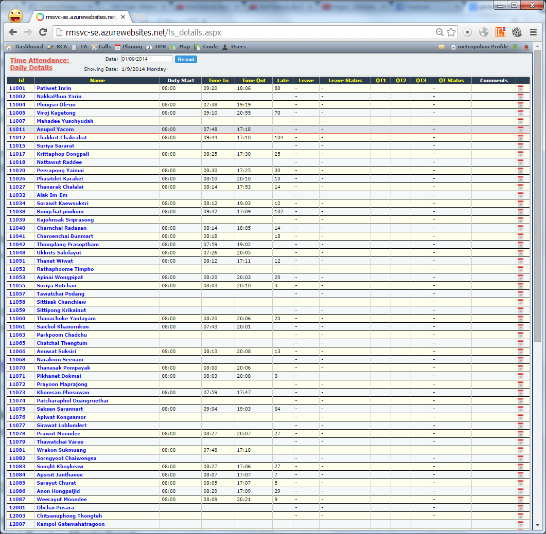Click calendar icon in Patiwet Inrin row

(520, 88)
